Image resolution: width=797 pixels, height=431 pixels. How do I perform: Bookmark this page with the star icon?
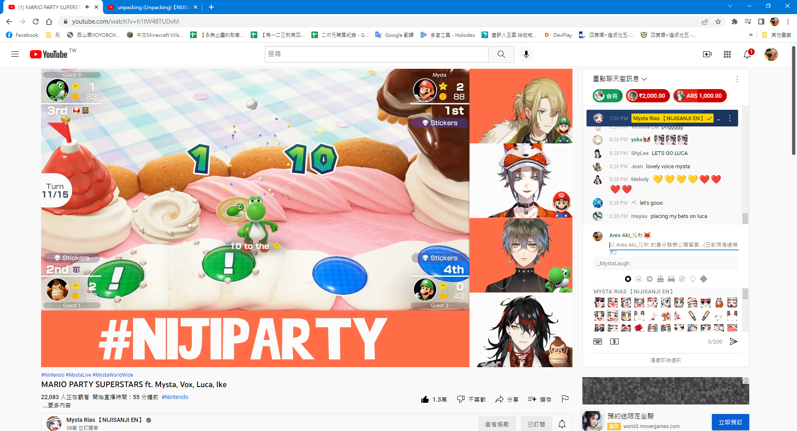[x=718, y=22]
